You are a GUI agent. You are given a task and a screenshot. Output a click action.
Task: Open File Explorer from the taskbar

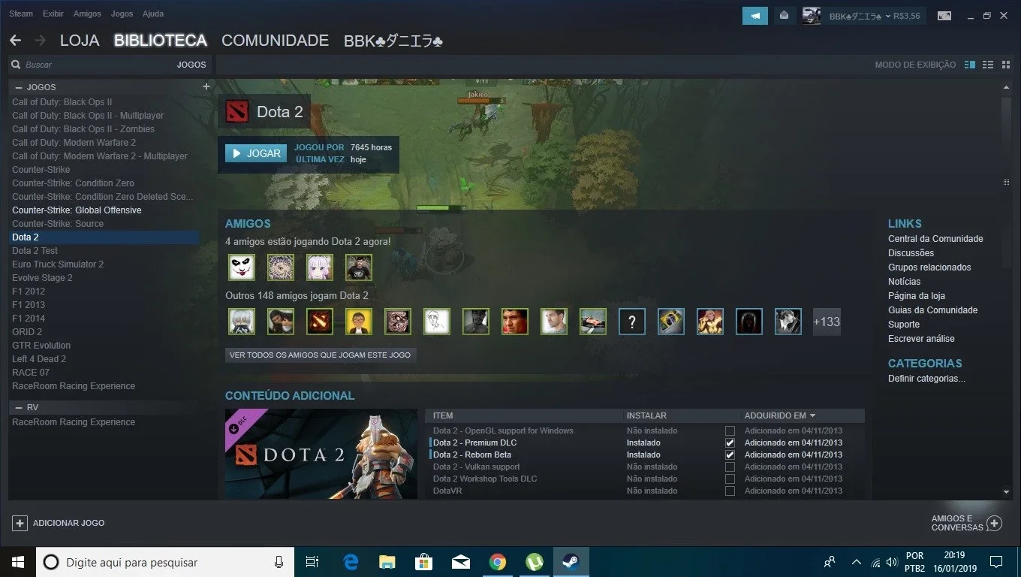tap(387, 562)
